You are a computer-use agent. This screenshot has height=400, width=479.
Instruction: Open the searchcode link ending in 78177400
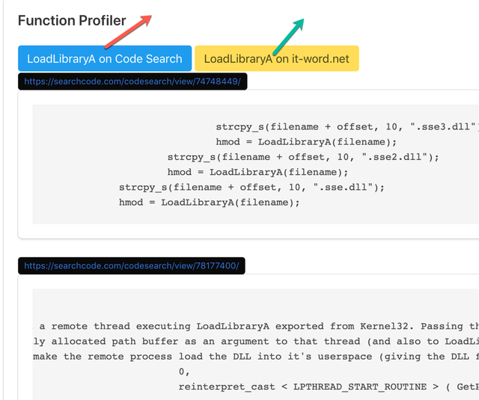coord(132,265)
